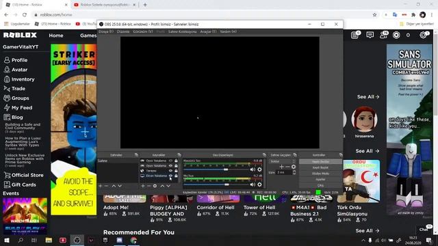Viewport: 438px width, 246px height.
Task: Open the Sahne Koleksiyonu menu in OBS
Action: [x=183, y=31]
